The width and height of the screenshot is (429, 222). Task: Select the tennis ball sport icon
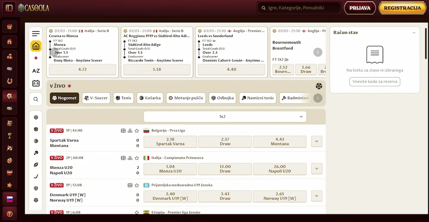tap(36, 129)
